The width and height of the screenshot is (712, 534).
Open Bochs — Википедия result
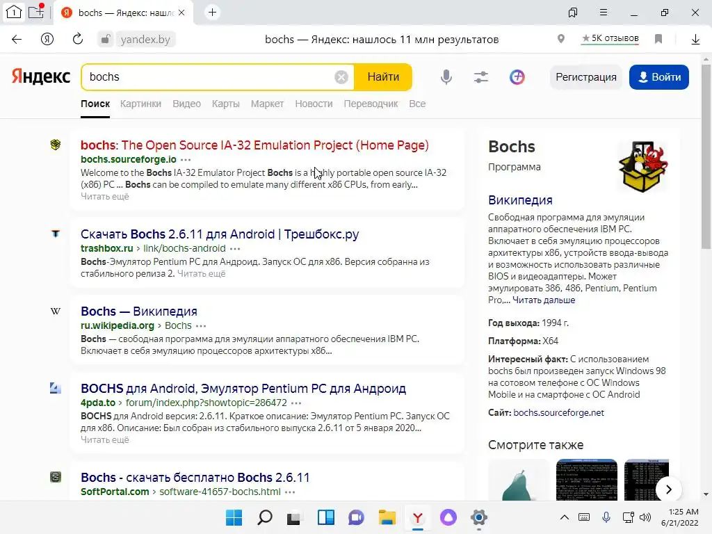click(139, 311)
